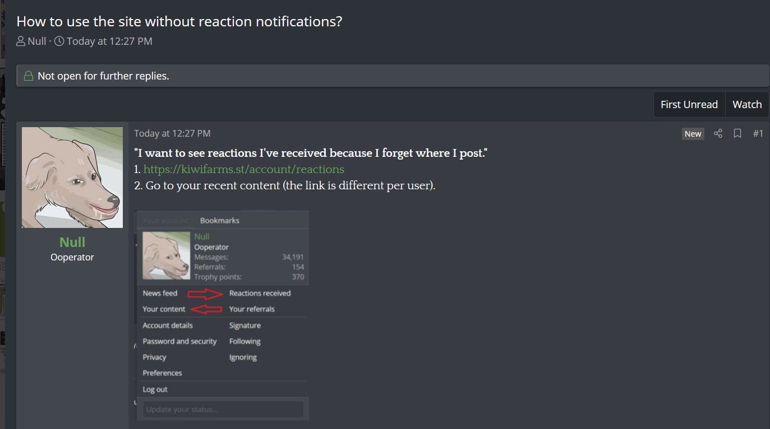Click the small avatar inside the account menu image
This screenshot has width=770, height=429.
[x=166, y=255]
